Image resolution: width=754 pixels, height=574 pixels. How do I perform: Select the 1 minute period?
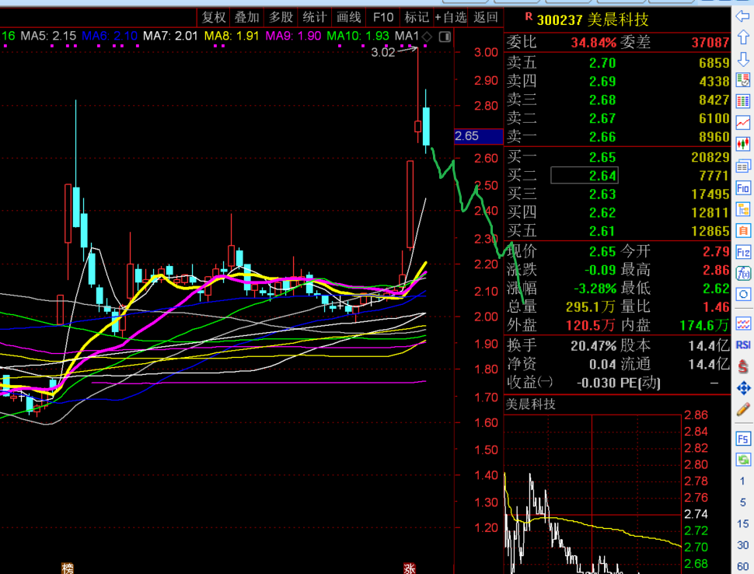743,481
